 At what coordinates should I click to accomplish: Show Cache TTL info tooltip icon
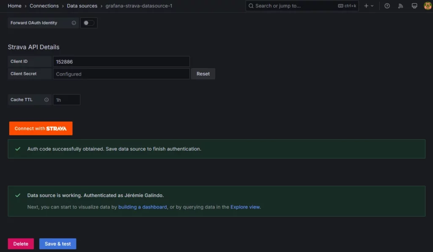pyautogui.click(x=47, y=100)
